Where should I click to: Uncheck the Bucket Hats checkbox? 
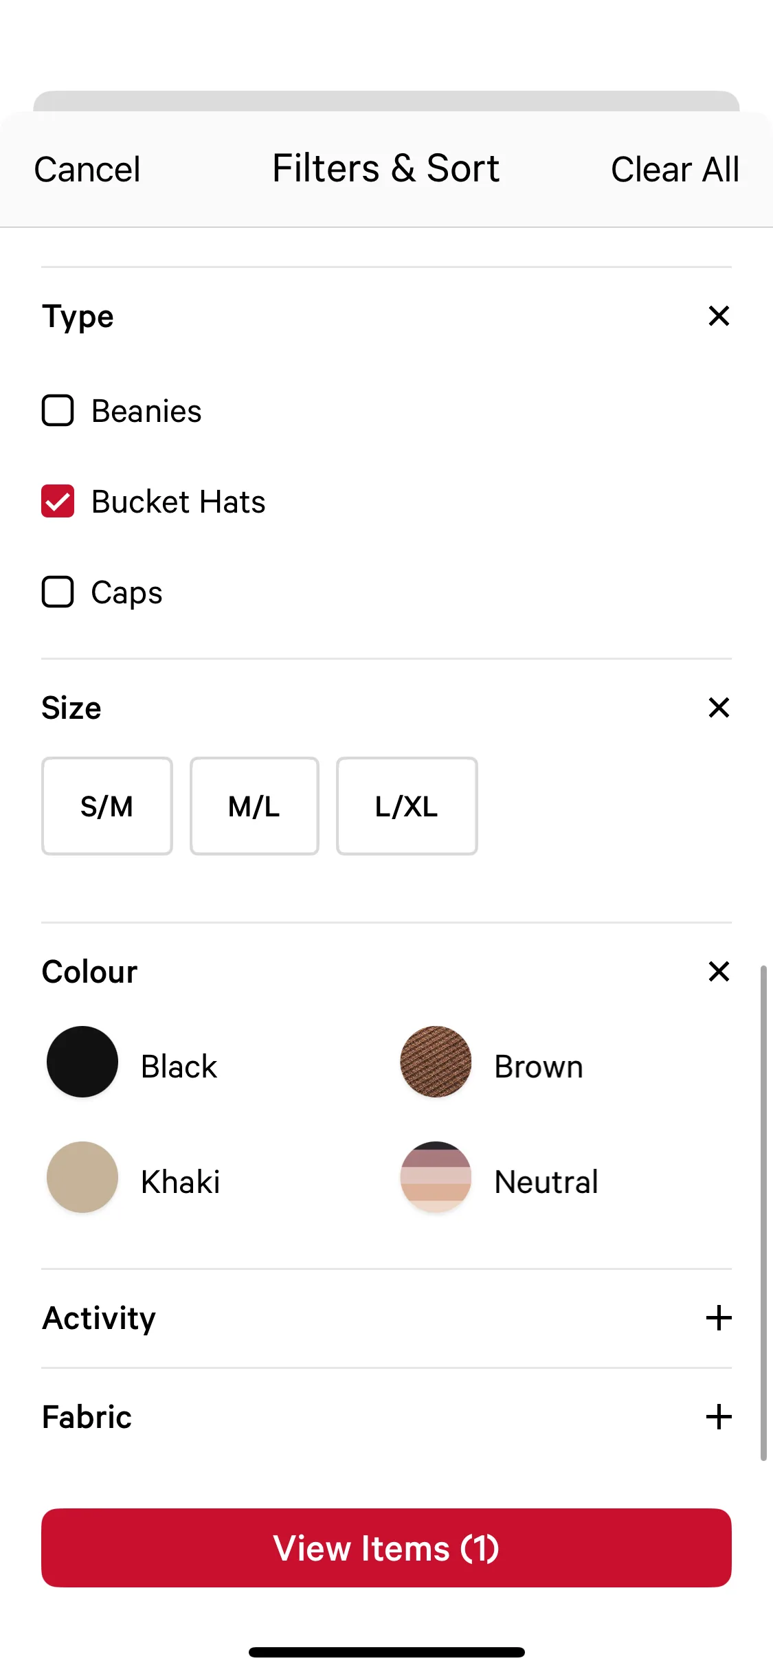click(x=58, y=501)
